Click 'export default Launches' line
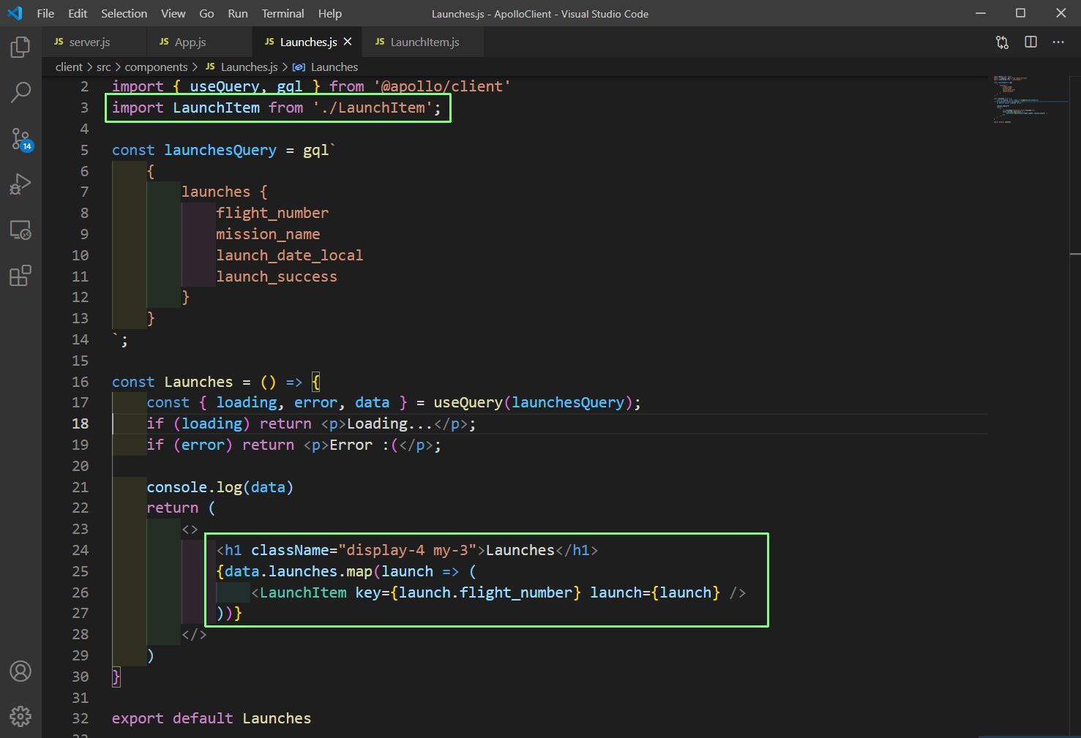Screen dimensions: 1081x738 tap(212, 718)
